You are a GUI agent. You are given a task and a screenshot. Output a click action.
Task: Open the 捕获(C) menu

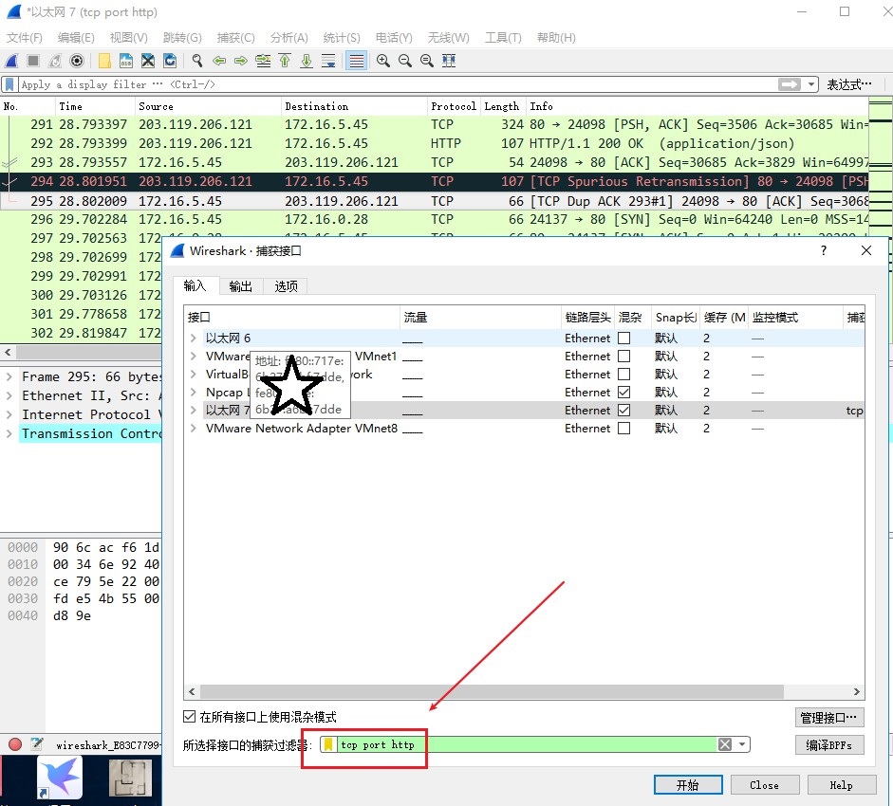[235, 38]
